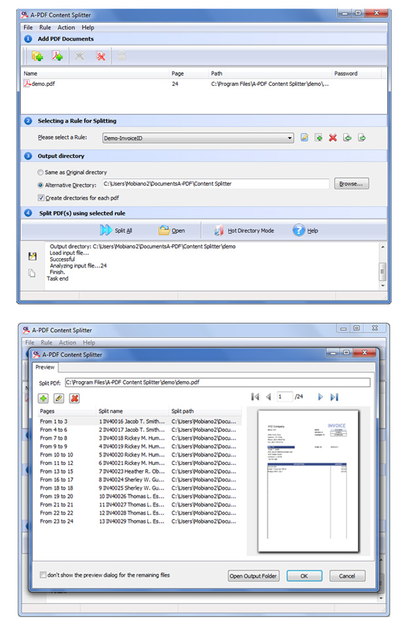Click page number field showing 1
The image size is (406, 623).
pos(285,397)
